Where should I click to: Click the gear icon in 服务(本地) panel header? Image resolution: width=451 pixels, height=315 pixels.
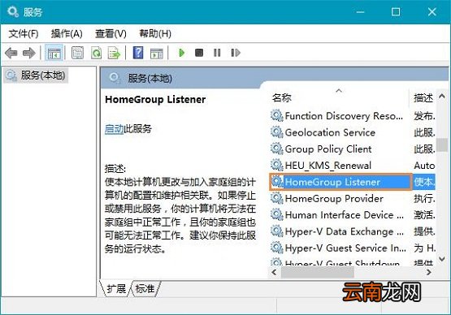pos(115,78)
